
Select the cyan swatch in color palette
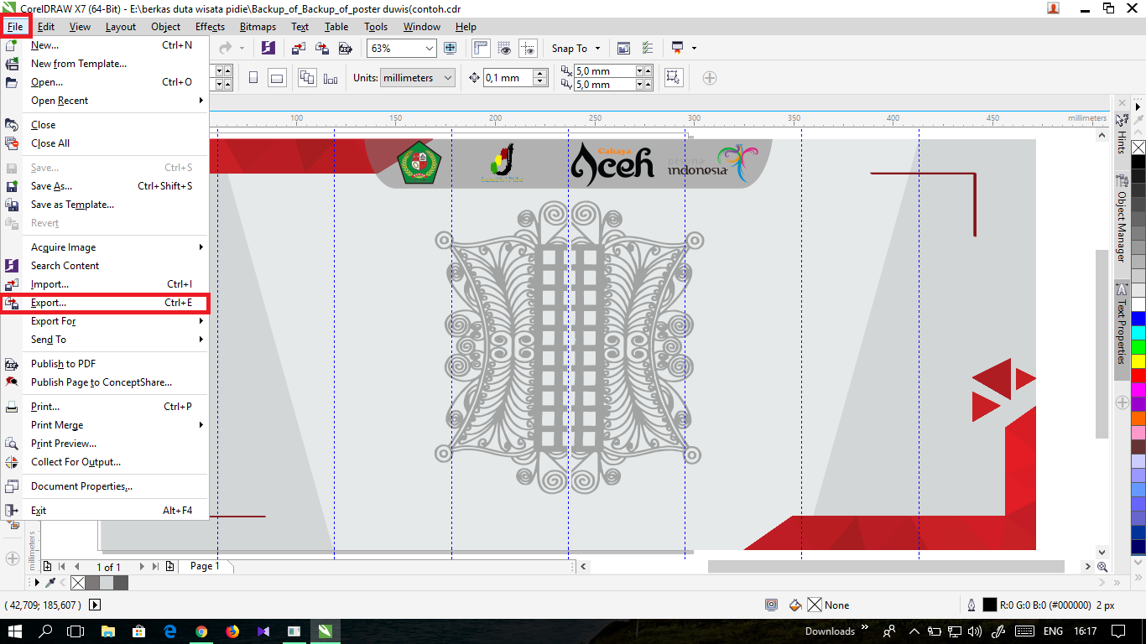point(1138,333)
